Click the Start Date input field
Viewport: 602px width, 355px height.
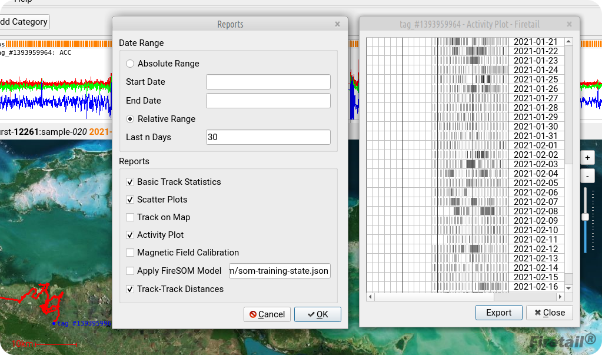(x=268, y=82)
